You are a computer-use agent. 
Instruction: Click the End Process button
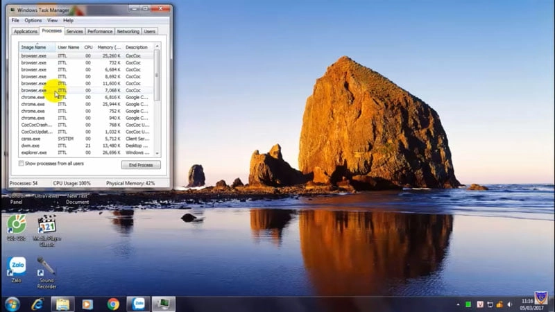click(x=141, y=165)
